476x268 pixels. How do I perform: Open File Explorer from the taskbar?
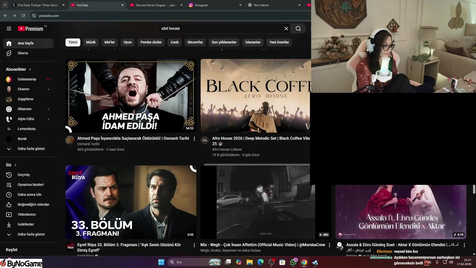pyautogui.click(x=250, y=262)
